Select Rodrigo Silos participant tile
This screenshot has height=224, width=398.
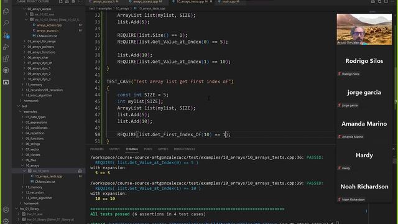pos(364,61)
